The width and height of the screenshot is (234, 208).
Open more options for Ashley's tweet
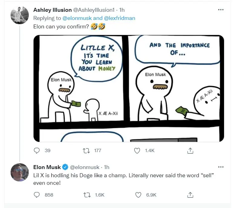(x=221, y=10)
